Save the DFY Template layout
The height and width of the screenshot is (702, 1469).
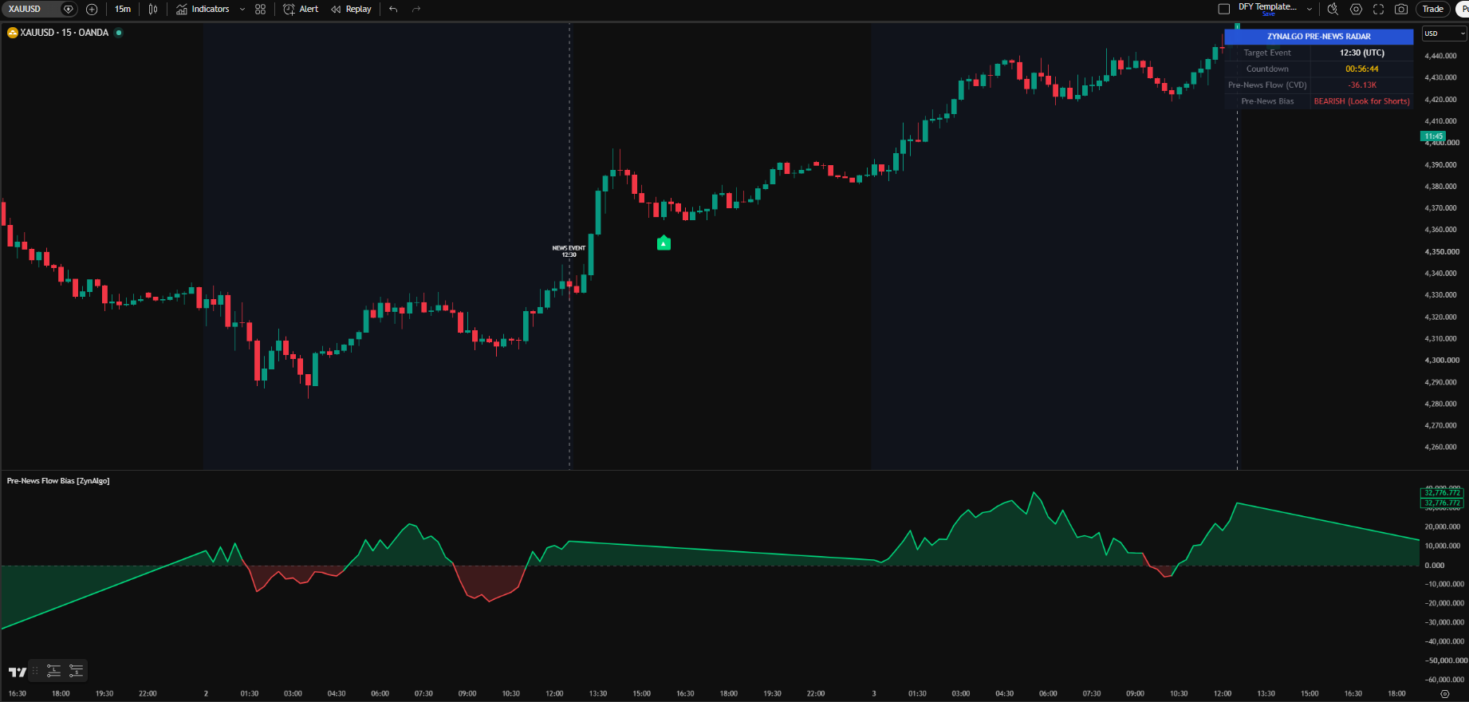coord(1268,14)
